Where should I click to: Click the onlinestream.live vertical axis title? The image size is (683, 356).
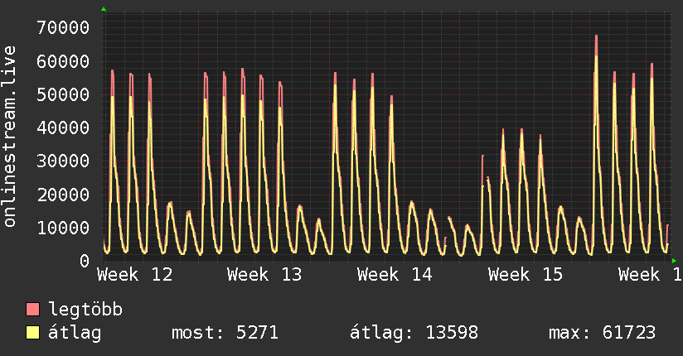pyautogui.click(x=10, y=137)
